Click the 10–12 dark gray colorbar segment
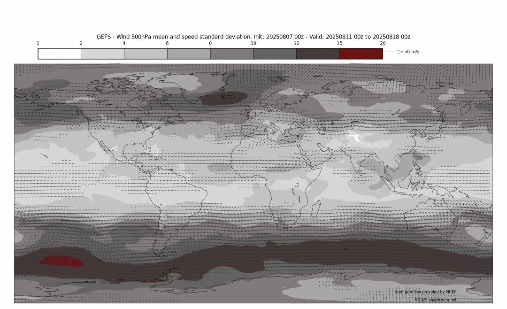This screenshot has width=507, height=309. pyautogui.click(x=275, y=54)
